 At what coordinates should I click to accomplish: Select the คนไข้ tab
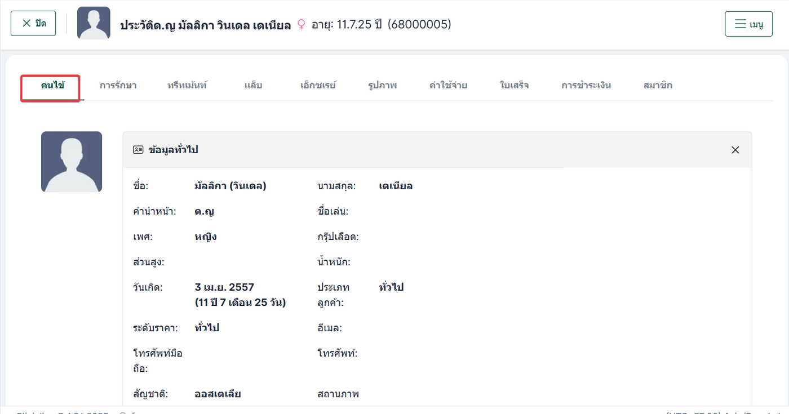(x=52, y=86)
